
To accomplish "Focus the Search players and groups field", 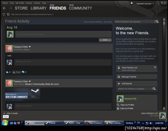I will (134, 22).
